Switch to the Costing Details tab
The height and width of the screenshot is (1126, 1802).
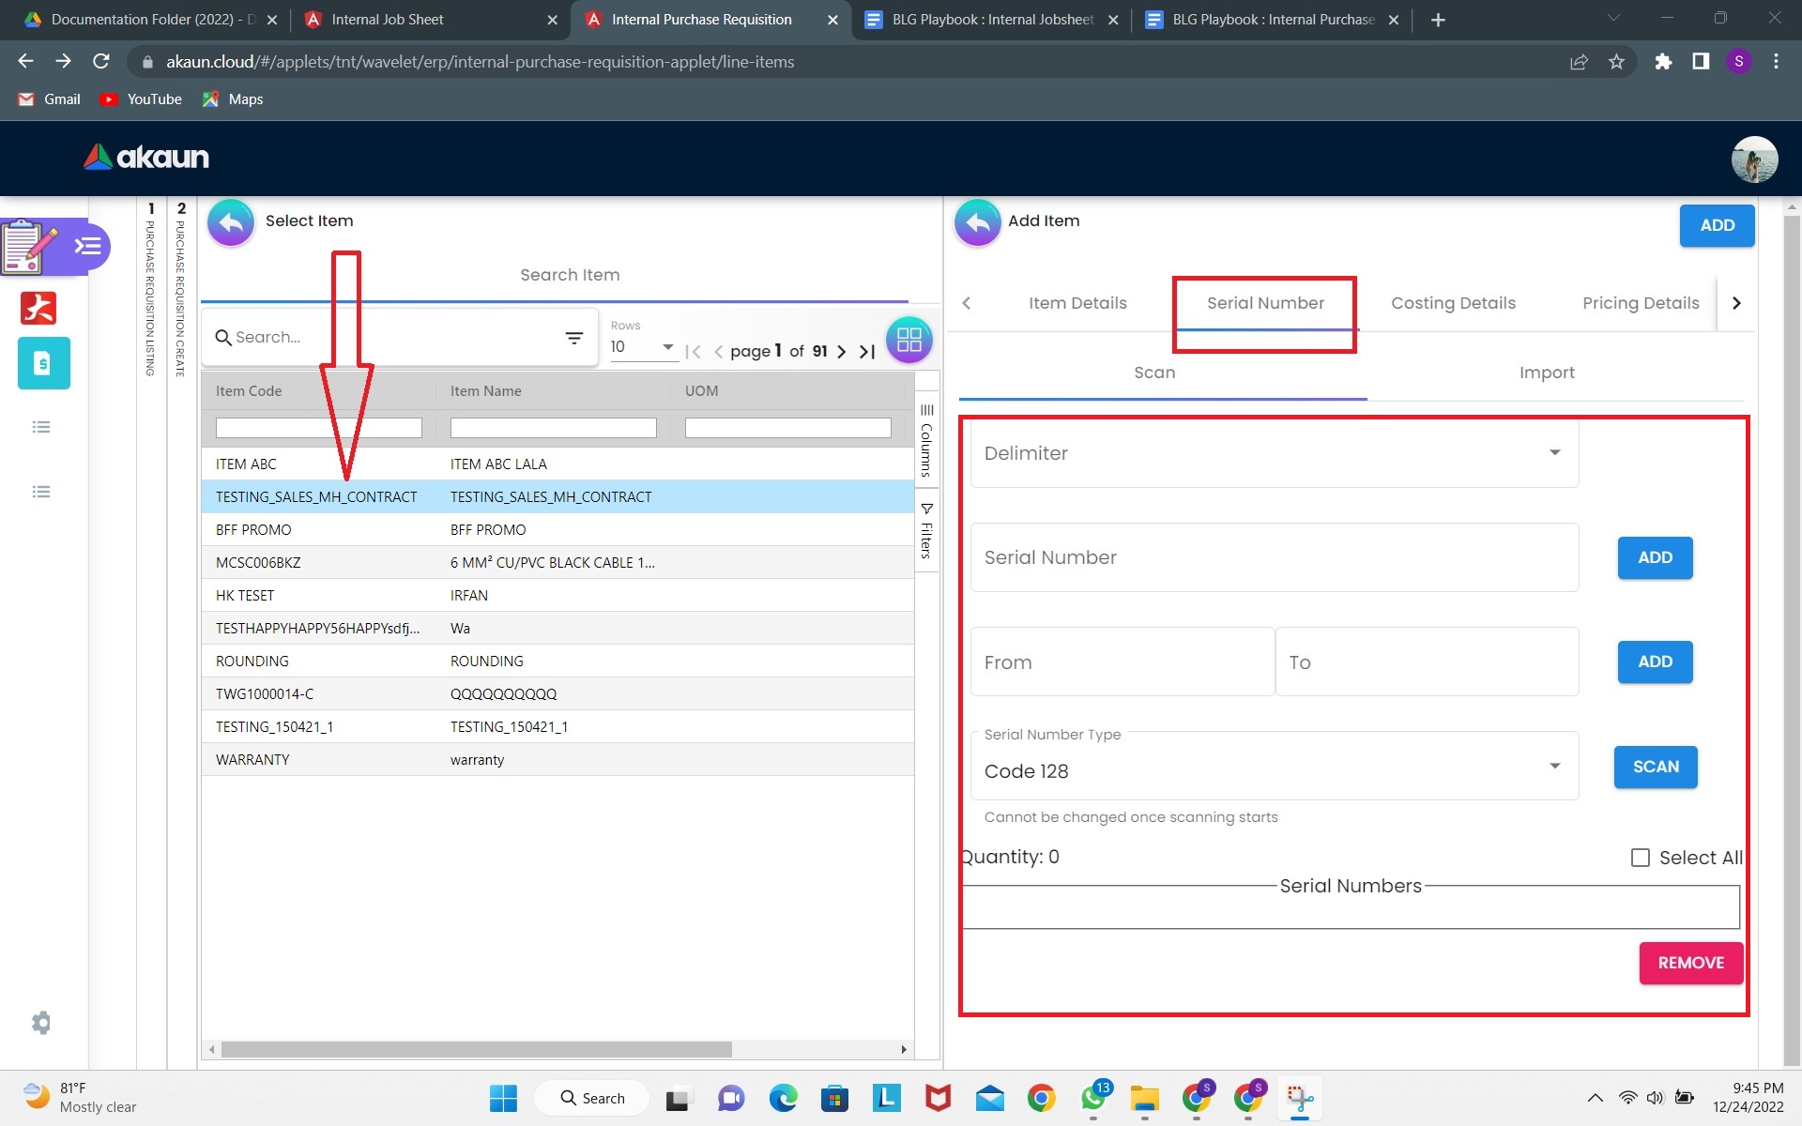tap(1452, 303)
